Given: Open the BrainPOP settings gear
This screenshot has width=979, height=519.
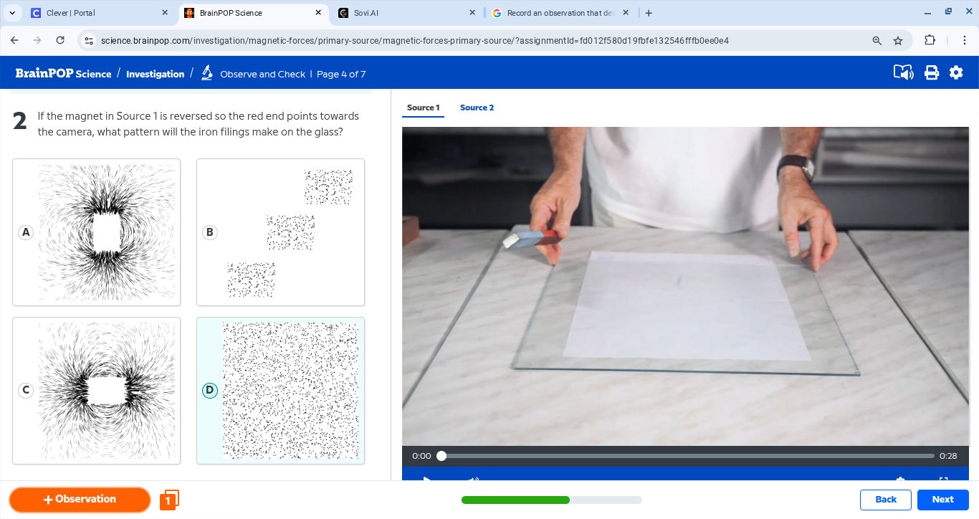Looking at the screenshot, I should 956,72.
